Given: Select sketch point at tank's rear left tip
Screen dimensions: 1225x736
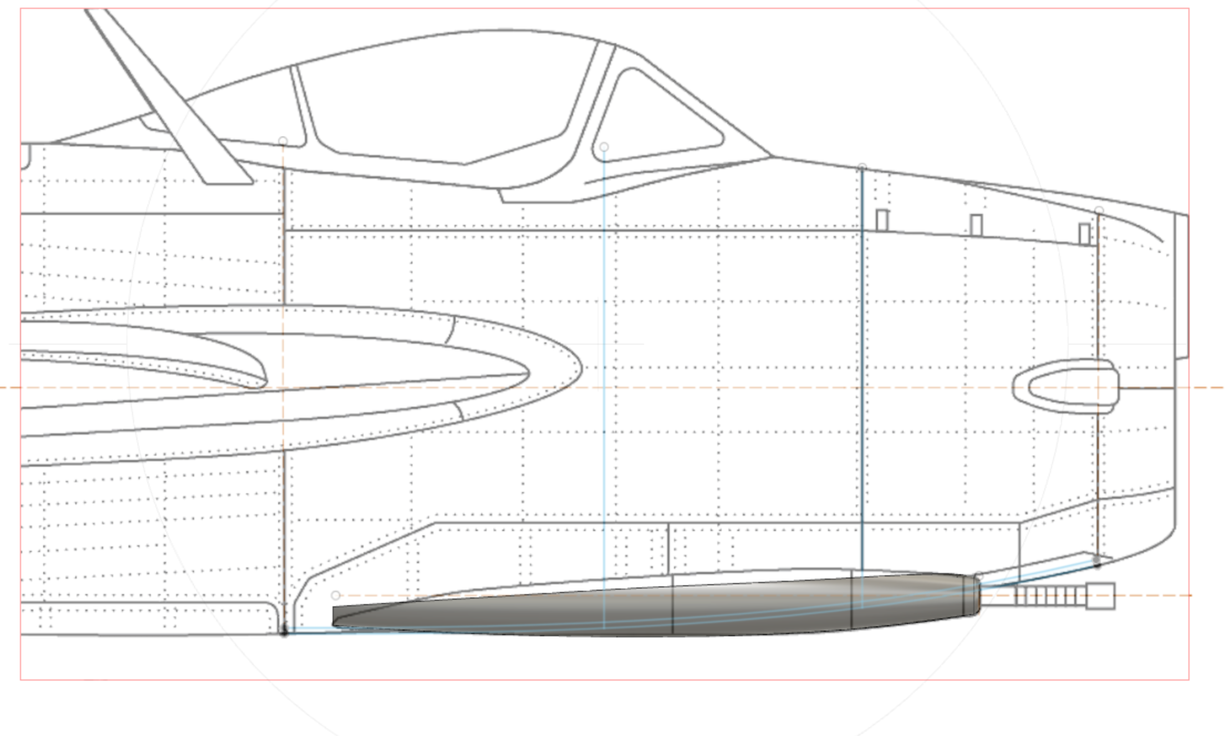Looking at the screenshot, I should [x=335, y=595].
